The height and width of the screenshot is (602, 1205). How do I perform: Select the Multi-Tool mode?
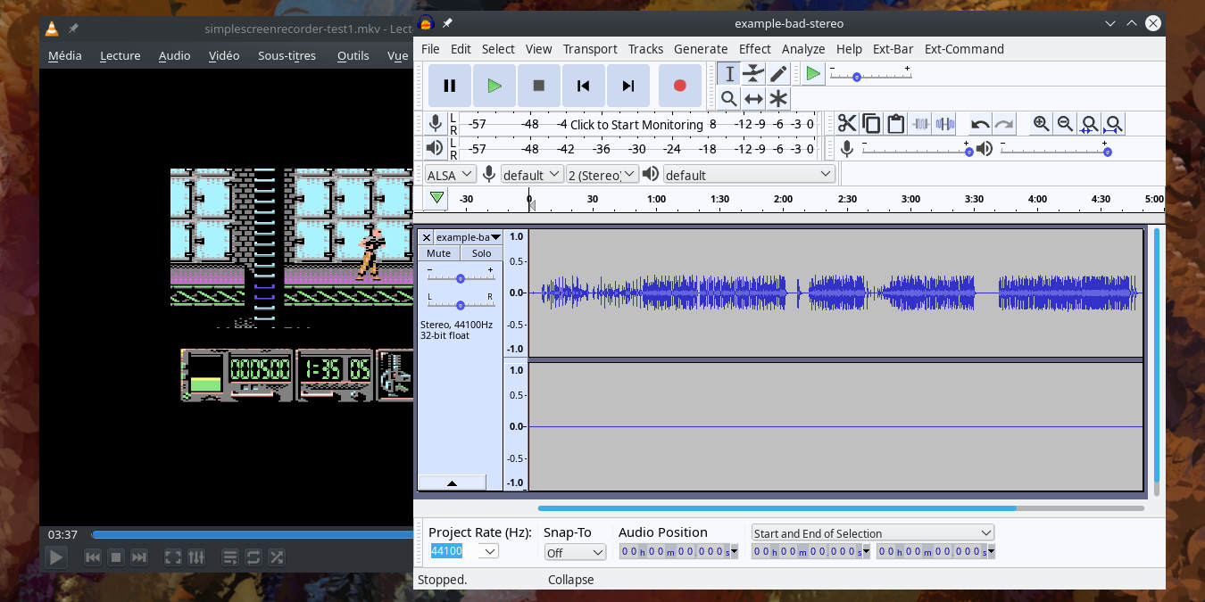pyautogui.click(x=778, y=98)
